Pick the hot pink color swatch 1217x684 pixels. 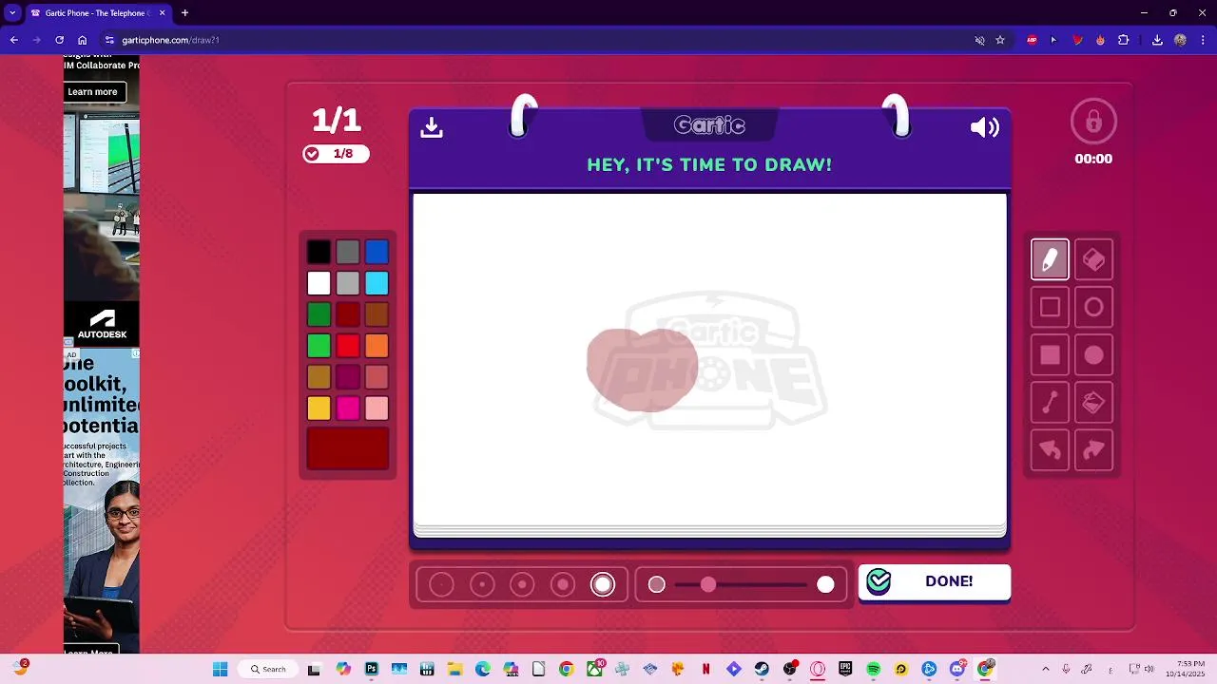click(348, 408)
